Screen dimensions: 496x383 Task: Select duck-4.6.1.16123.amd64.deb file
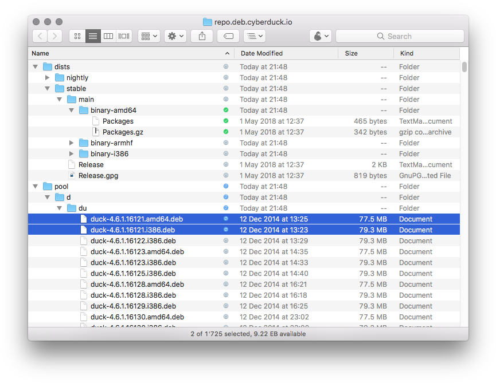point(244,252)
